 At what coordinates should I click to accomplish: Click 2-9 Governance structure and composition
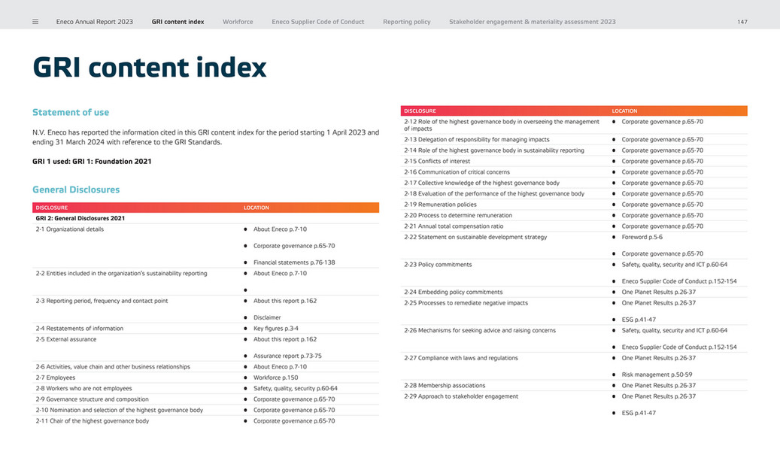tap(92, 399)
